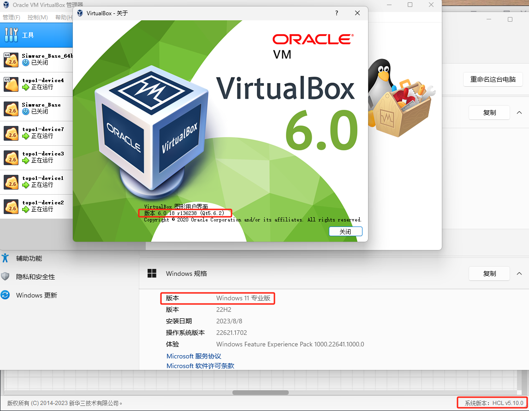Collapse the upper section chevron beside 复制

(x=519, y=113)
